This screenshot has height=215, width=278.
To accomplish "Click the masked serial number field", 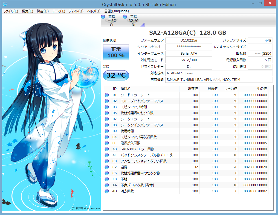I will click(x=189, y=47).
